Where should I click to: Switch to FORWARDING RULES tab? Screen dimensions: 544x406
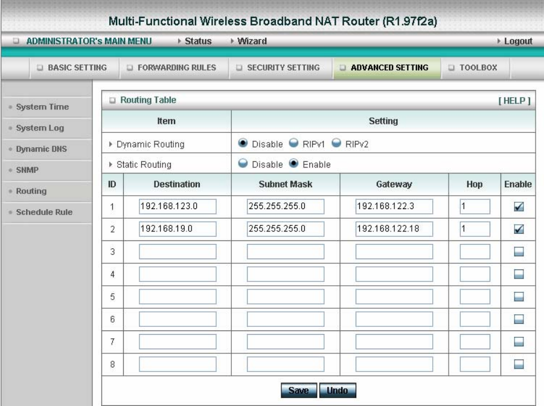177,68
